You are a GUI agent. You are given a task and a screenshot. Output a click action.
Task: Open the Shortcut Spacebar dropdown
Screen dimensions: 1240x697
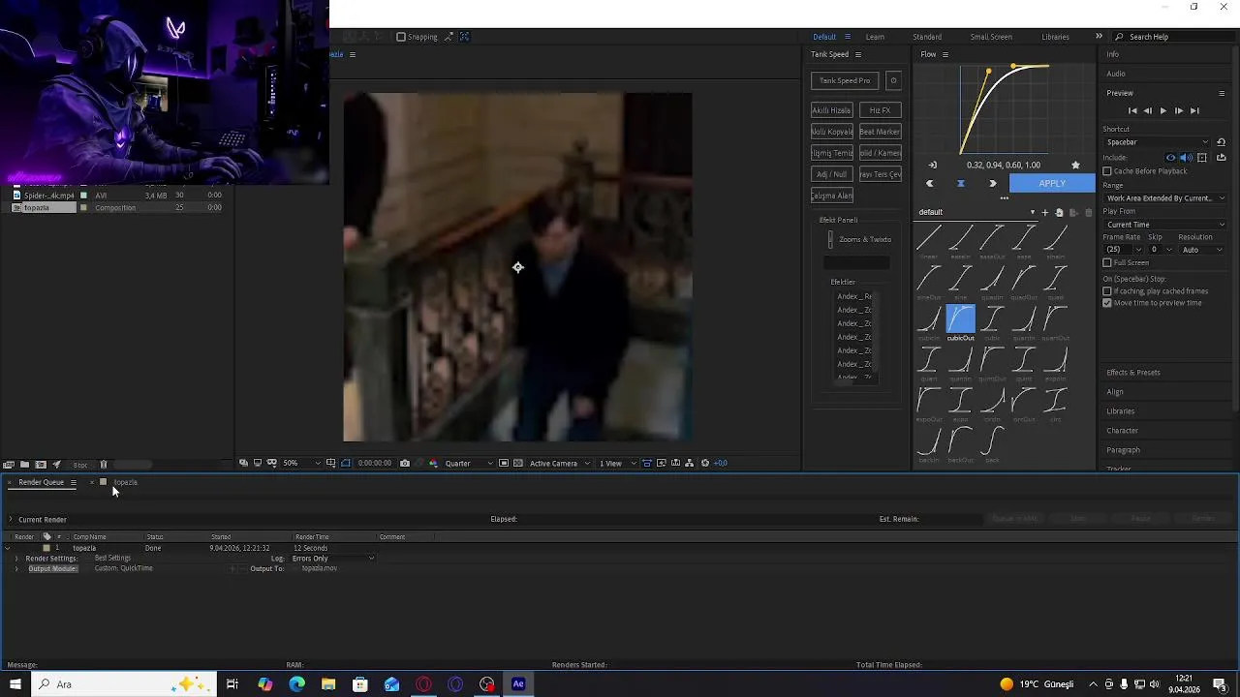(x=1157, y=142)
